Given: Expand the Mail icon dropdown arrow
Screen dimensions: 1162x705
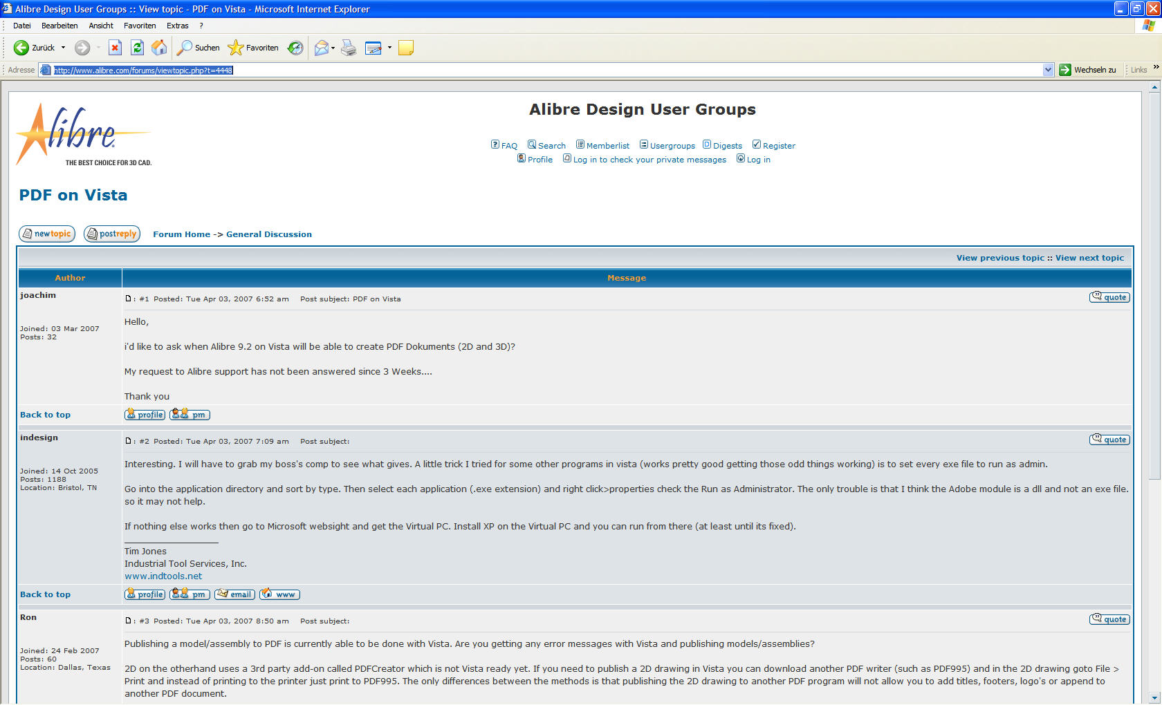Looking at the screenshot, I should click(333, 48).
